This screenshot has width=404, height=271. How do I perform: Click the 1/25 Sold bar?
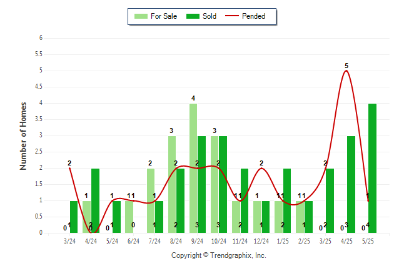287,200
